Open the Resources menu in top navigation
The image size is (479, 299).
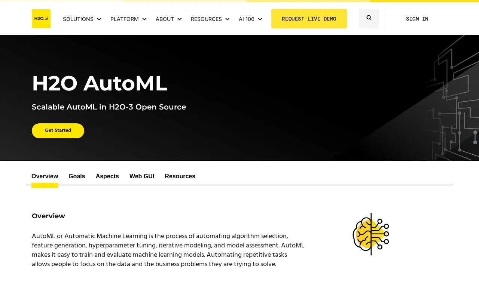(206, 19)
